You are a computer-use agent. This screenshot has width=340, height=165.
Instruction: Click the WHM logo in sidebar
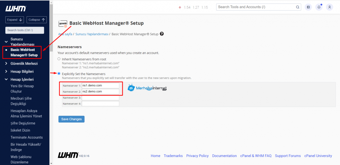tap(16, 8)
